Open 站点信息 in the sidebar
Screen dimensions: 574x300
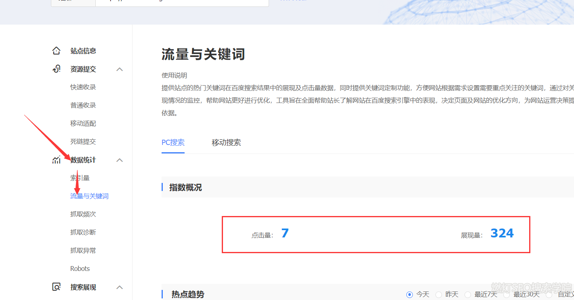pyautogui.click(x=83, y=51)
